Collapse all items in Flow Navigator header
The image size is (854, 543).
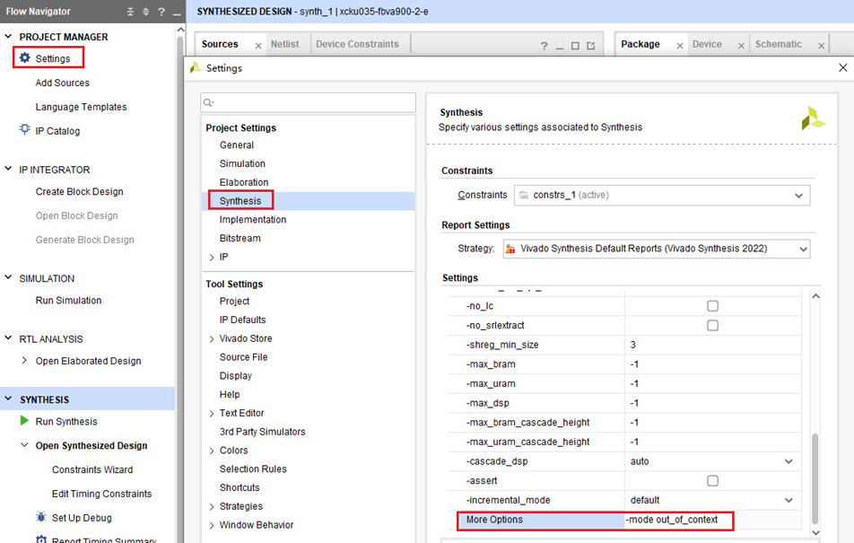[131, 12]
